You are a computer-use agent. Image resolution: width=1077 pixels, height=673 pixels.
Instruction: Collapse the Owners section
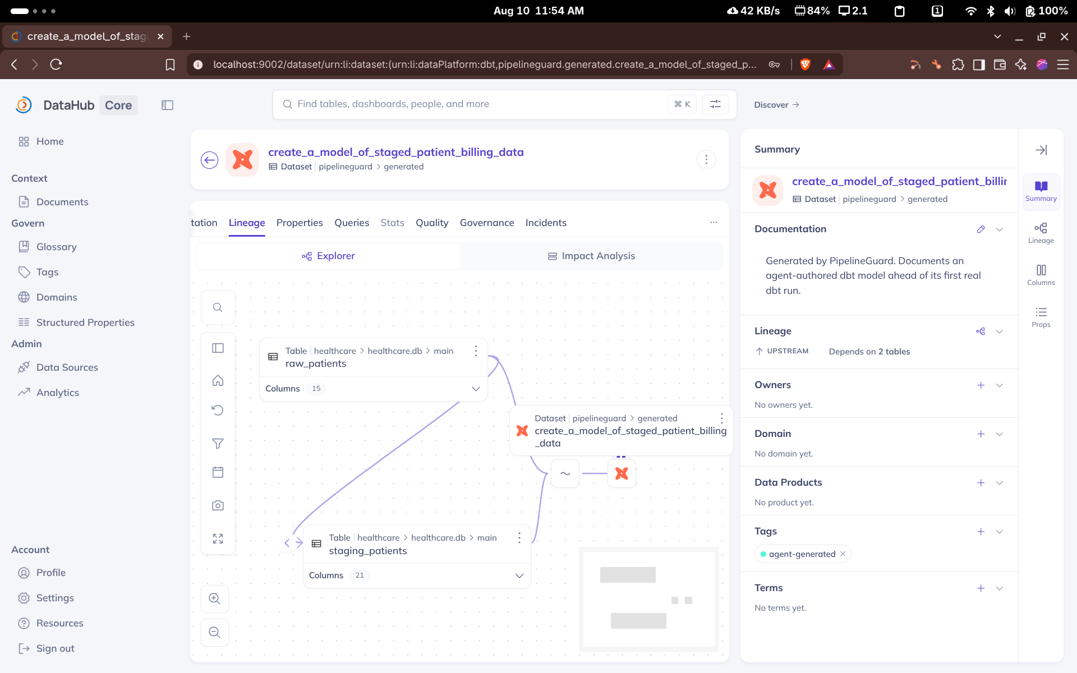[x=1000, y=385]
